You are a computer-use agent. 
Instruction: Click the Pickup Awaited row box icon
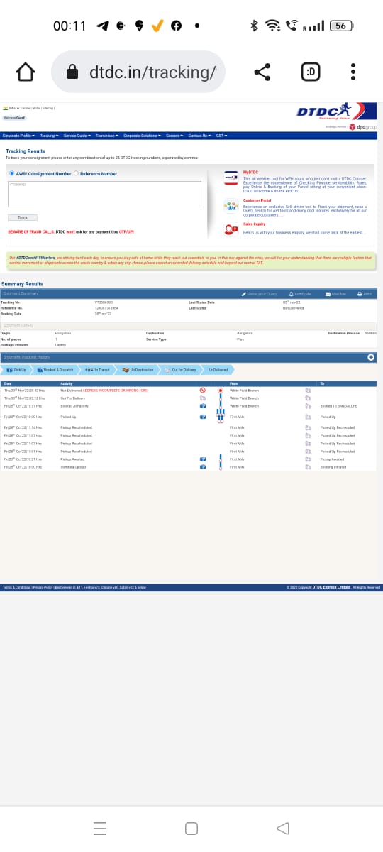203,459
